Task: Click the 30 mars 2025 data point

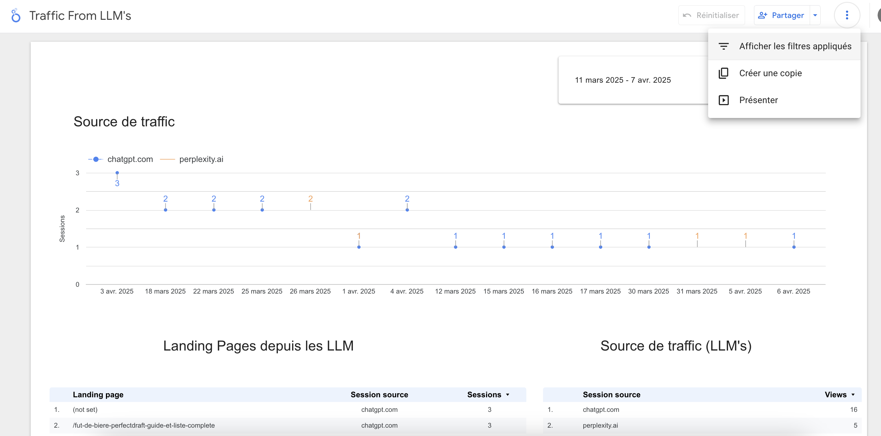Action: (x=649, y=247)
